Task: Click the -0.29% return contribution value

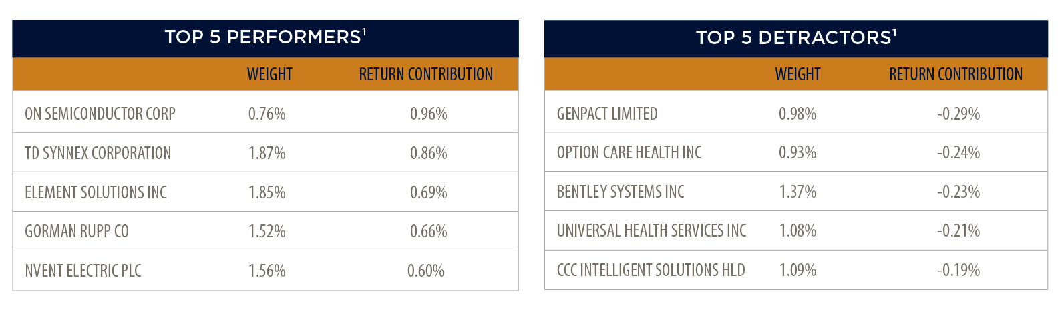Action: tap(958, 114)
